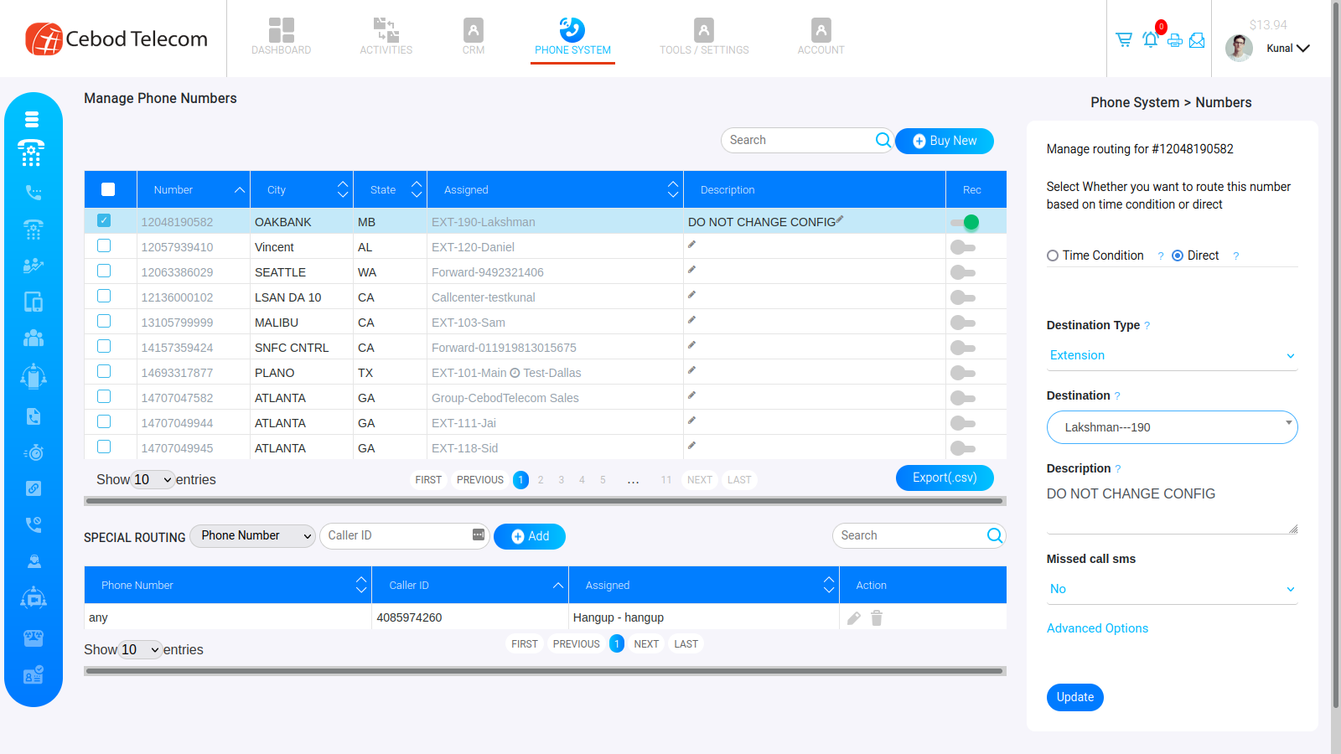Enable recording toggle for SEATTLE number
This screenshot has width=1341, height=754.
(x=963, y=272)
